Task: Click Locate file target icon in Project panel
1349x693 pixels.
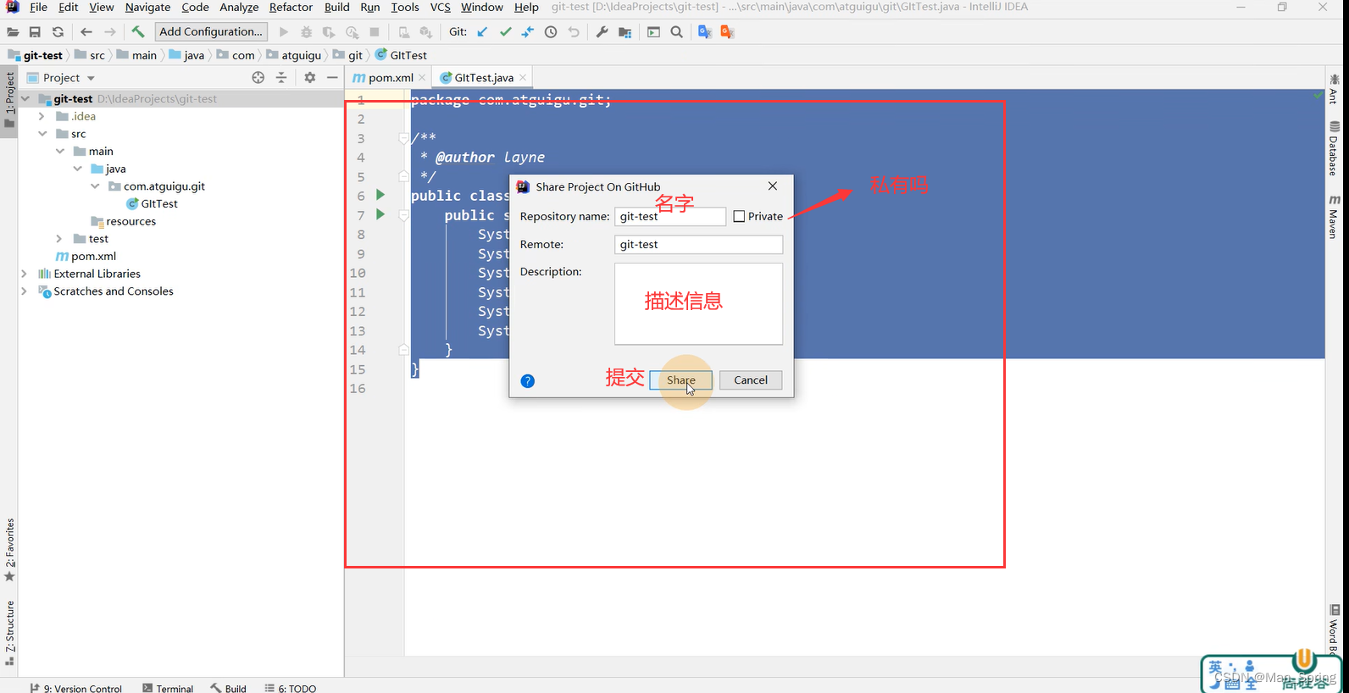Action: [x=258, y=77]
